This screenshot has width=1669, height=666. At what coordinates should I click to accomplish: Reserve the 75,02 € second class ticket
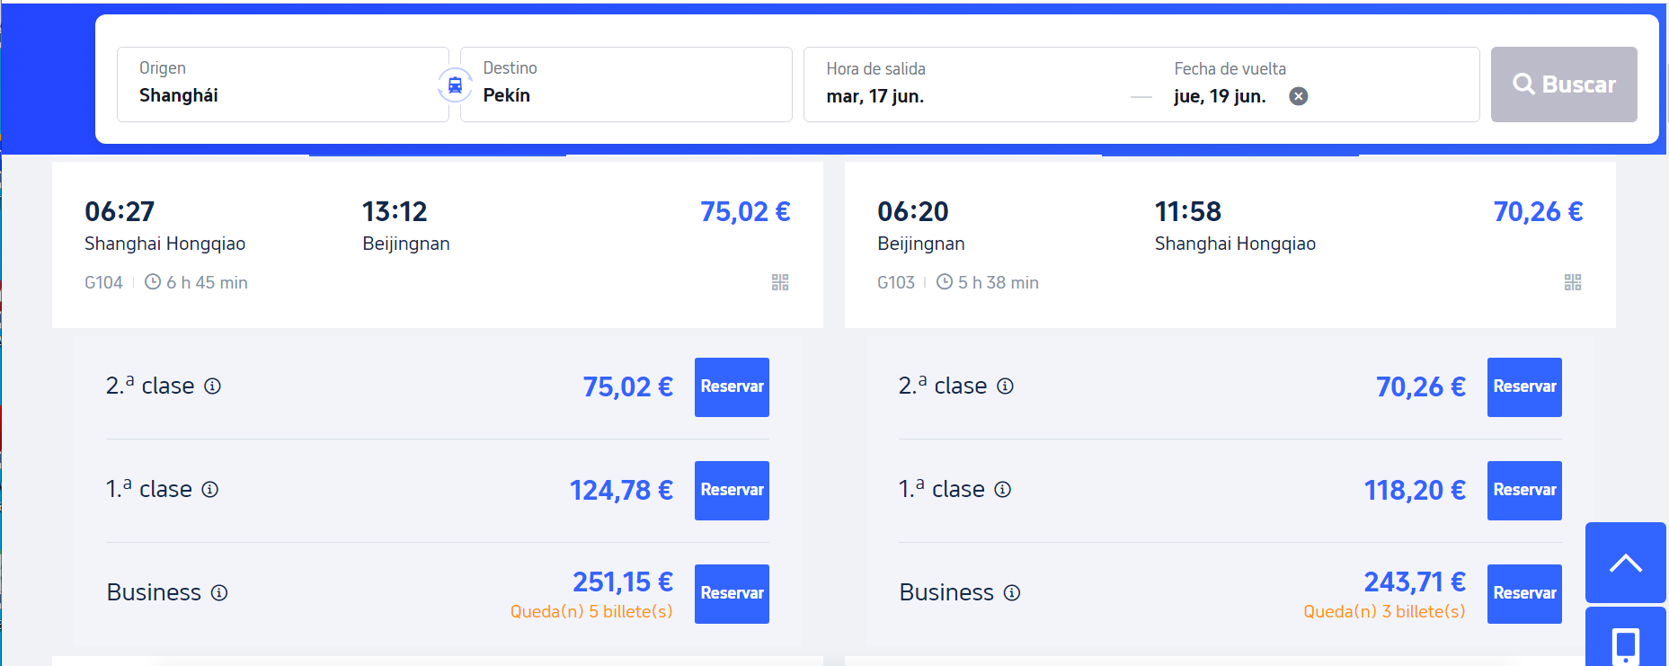tap(732, 387)
